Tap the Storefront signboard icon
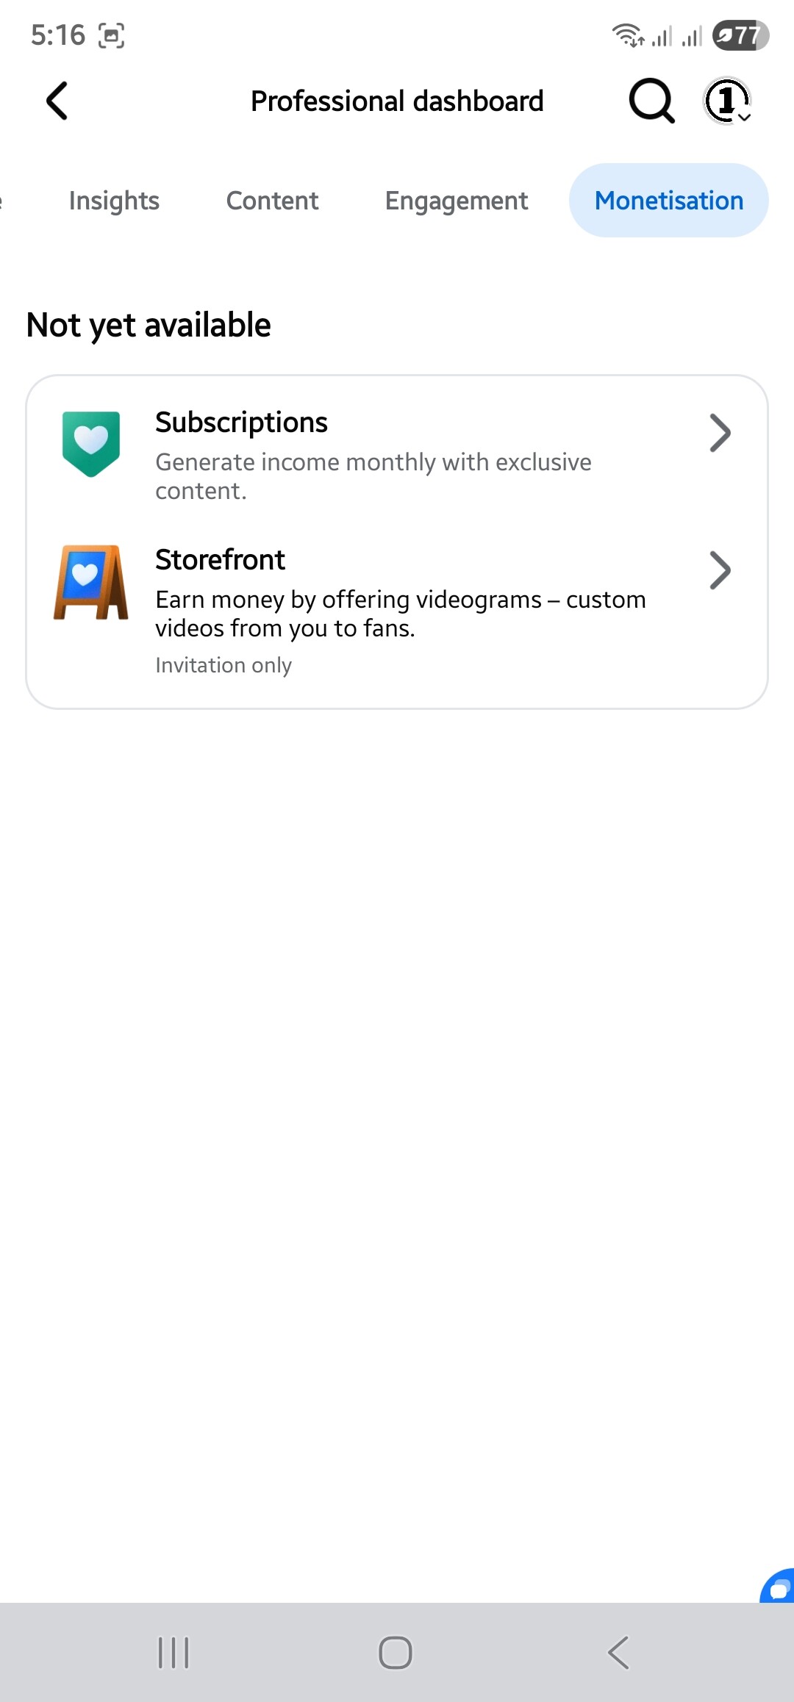 coord(91,582)
